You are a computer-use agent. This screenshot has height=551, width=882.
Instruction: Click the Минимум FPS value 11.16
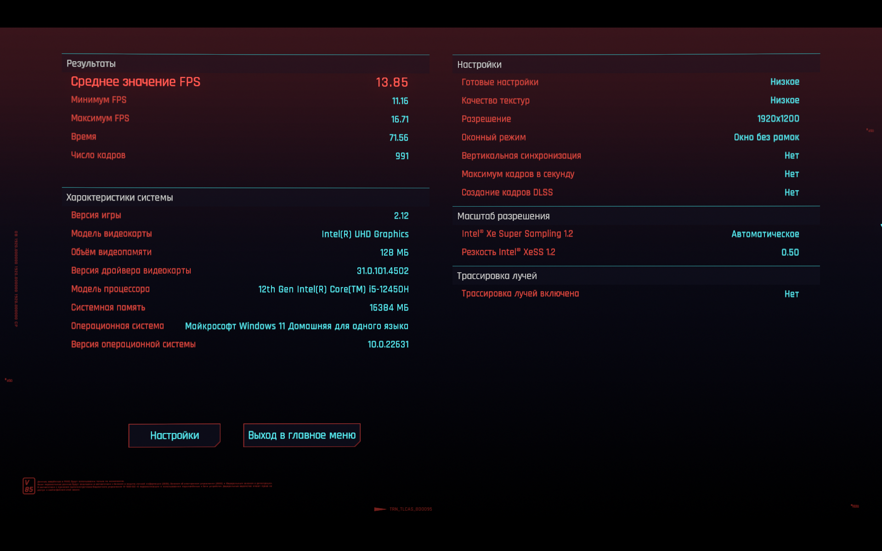400,101
